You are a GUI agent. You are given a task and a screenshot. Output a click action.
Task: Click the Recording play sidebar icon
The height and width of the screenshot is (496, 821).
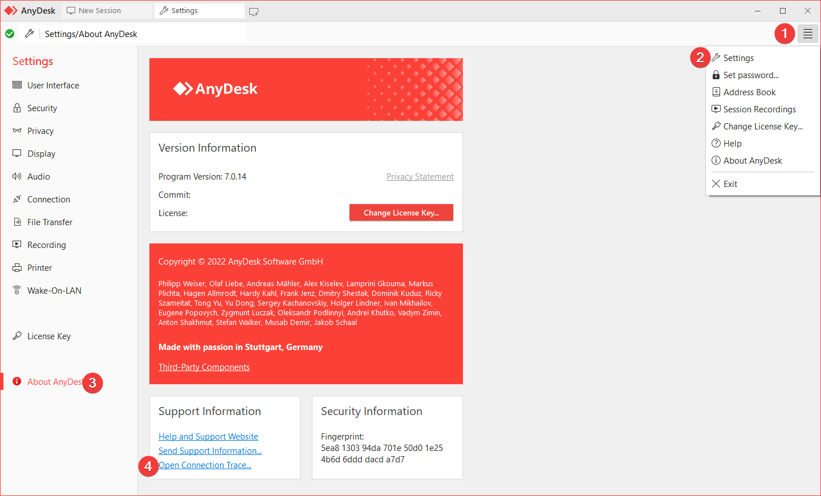point(17,244)
